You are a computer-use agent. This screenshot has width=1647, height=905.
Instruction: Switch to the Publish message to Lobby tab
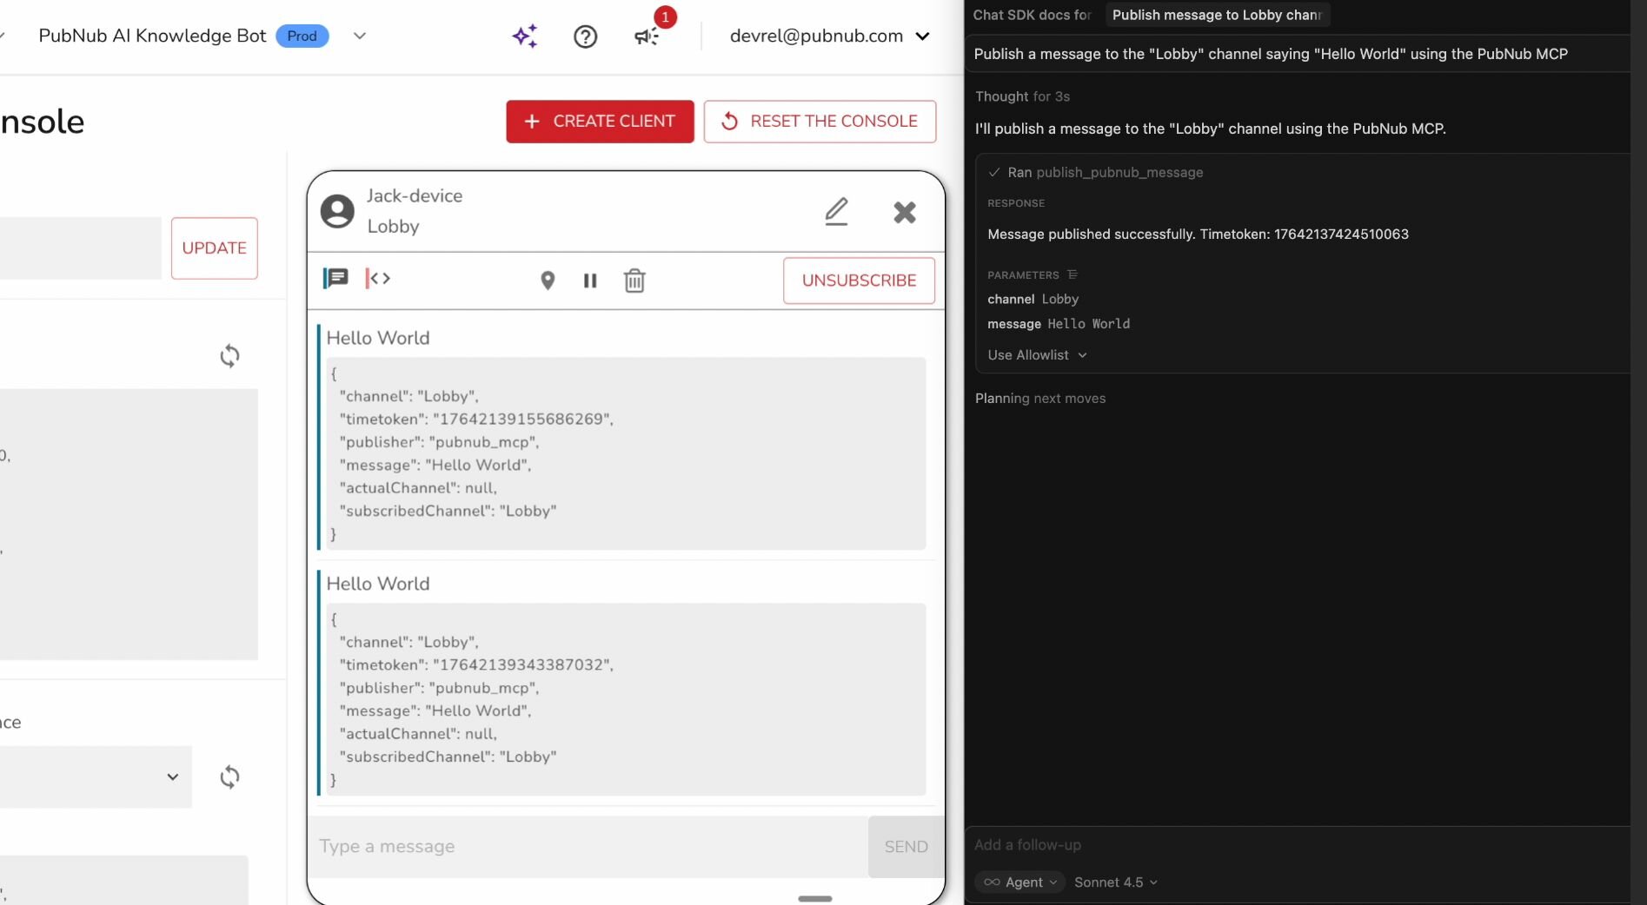1215,15
